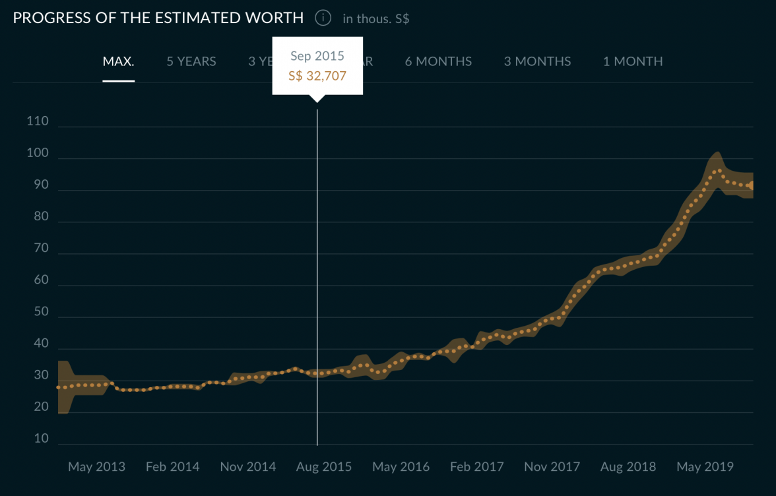Click the info icon beside the chart title

(323, 18)
